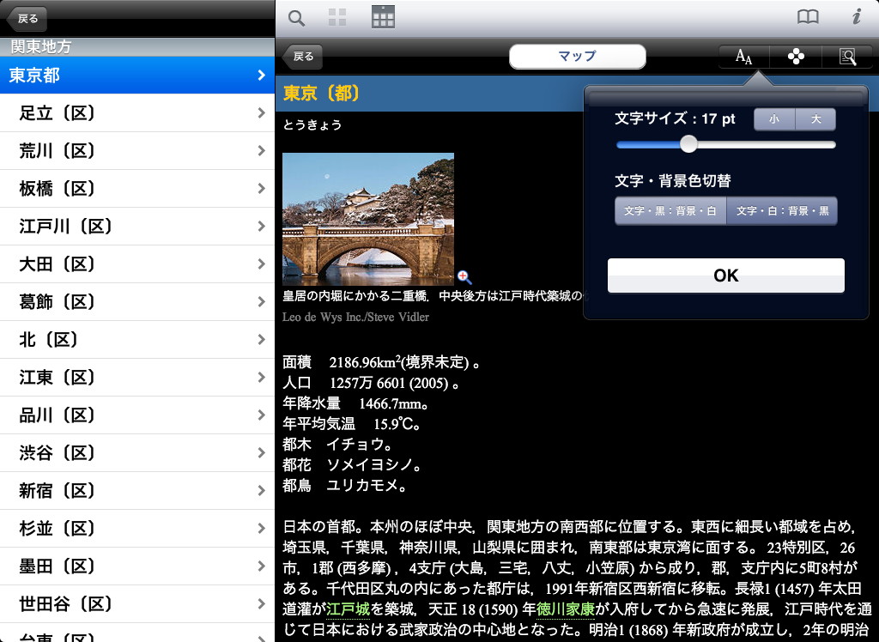Follow the 徳川家康 hyperlink in the article

[x=565, y=609]
